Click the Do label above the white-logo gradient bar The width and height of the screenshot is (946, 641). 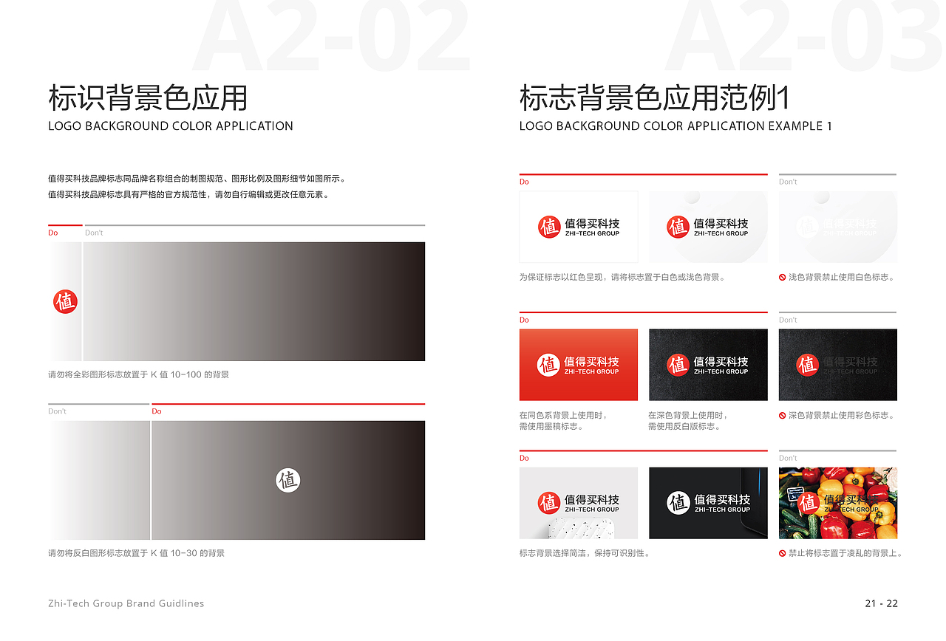157,411
